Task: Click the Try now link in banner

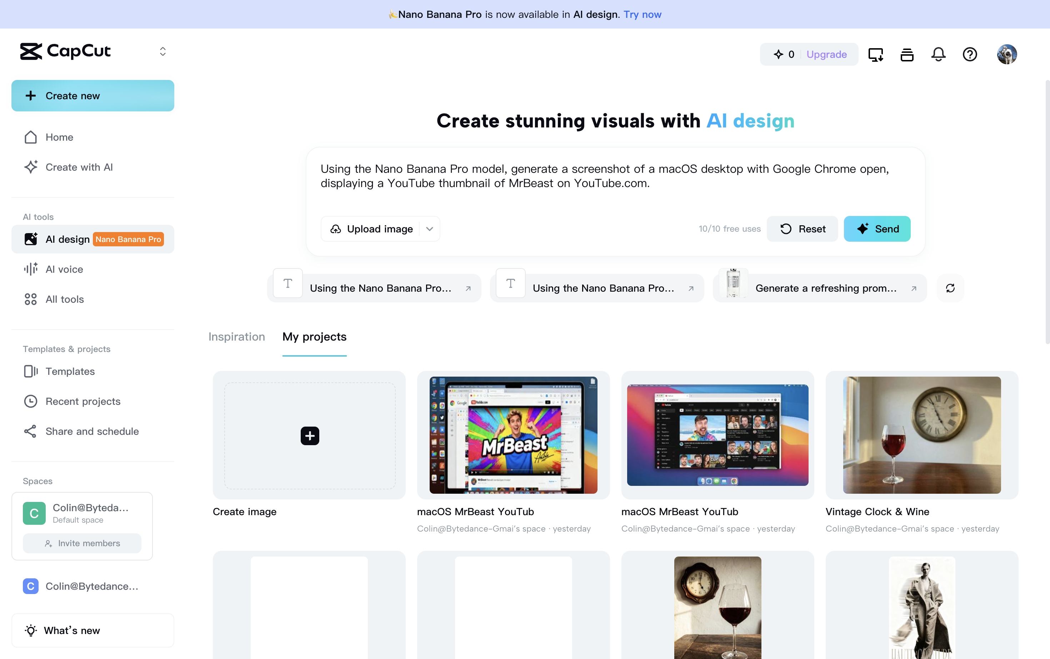Action: coord(642,14)
